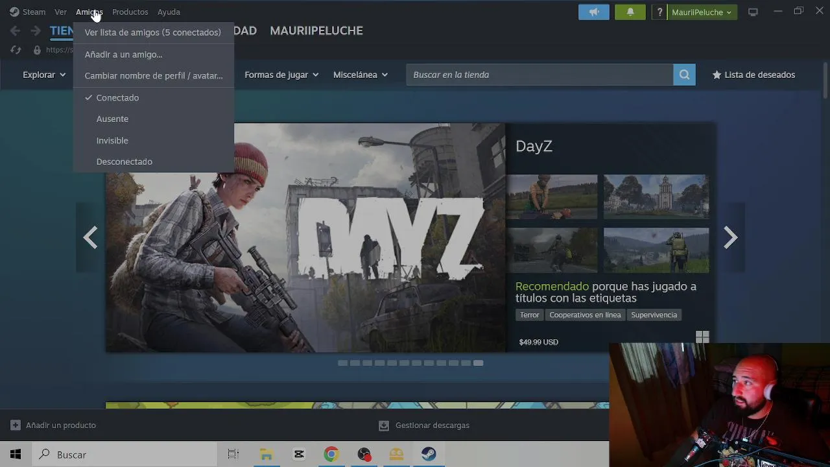Open the Ver menu

(60, 12)
